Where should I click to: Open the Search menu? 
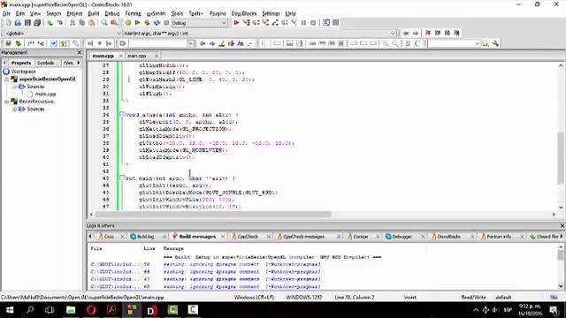pyautogui.click(x=53, y=13)
